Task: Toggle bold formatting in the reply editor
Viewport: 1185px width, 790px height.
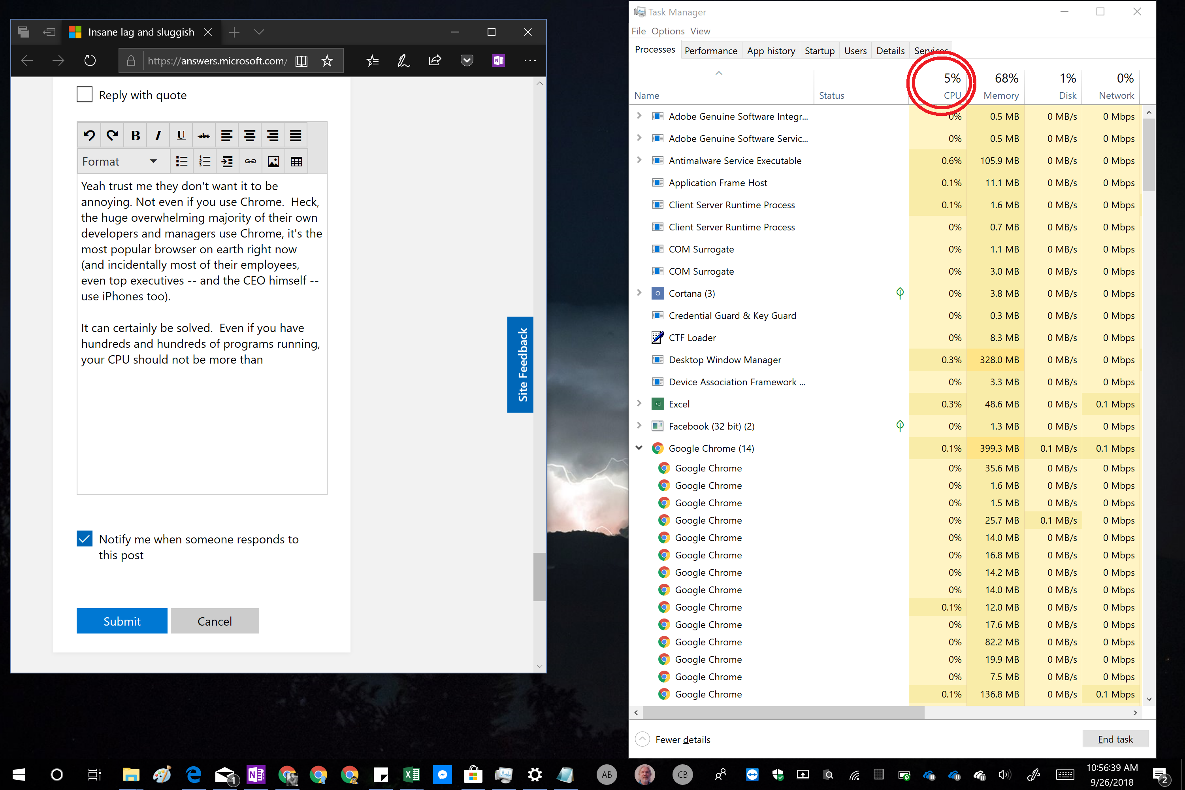Action: tap(135, 135)
